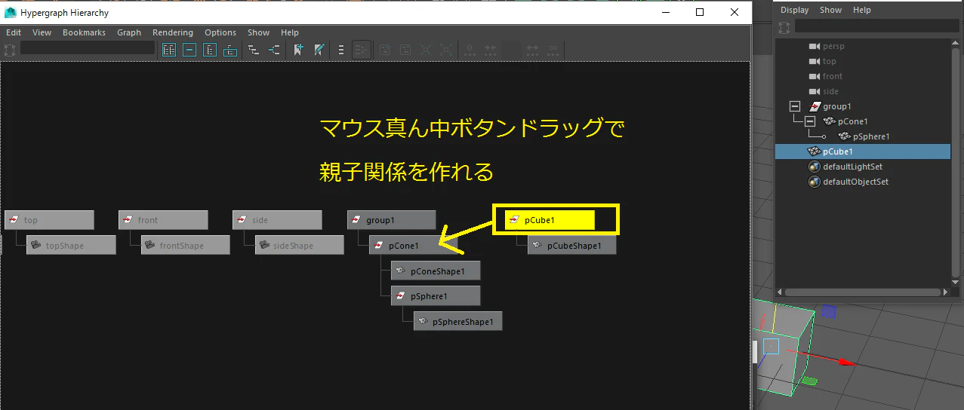This screenshot has height=410, width=964.
Task: Collapse the group1 branch in the Outliner
Action: [x=794, y=106]
